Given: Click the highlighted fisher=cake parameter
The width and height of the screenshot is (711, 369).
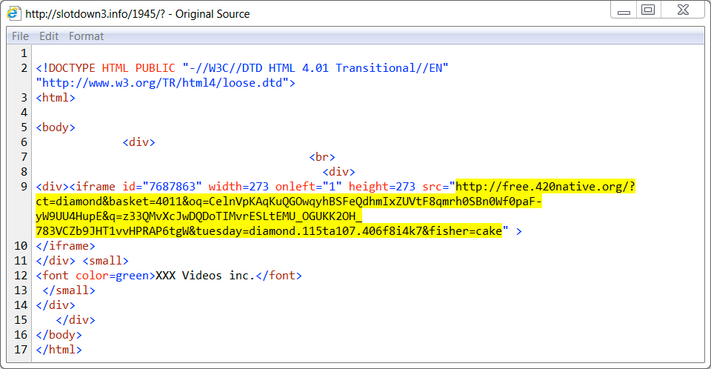Looking at the screenshot, I should (x=466, y=231).
